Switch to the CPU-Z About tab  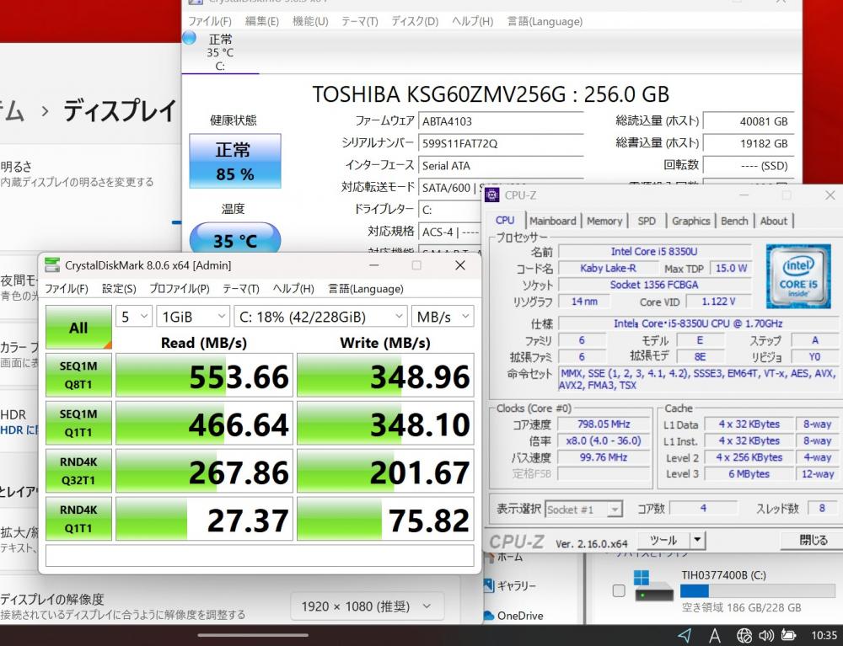point(774,221)
